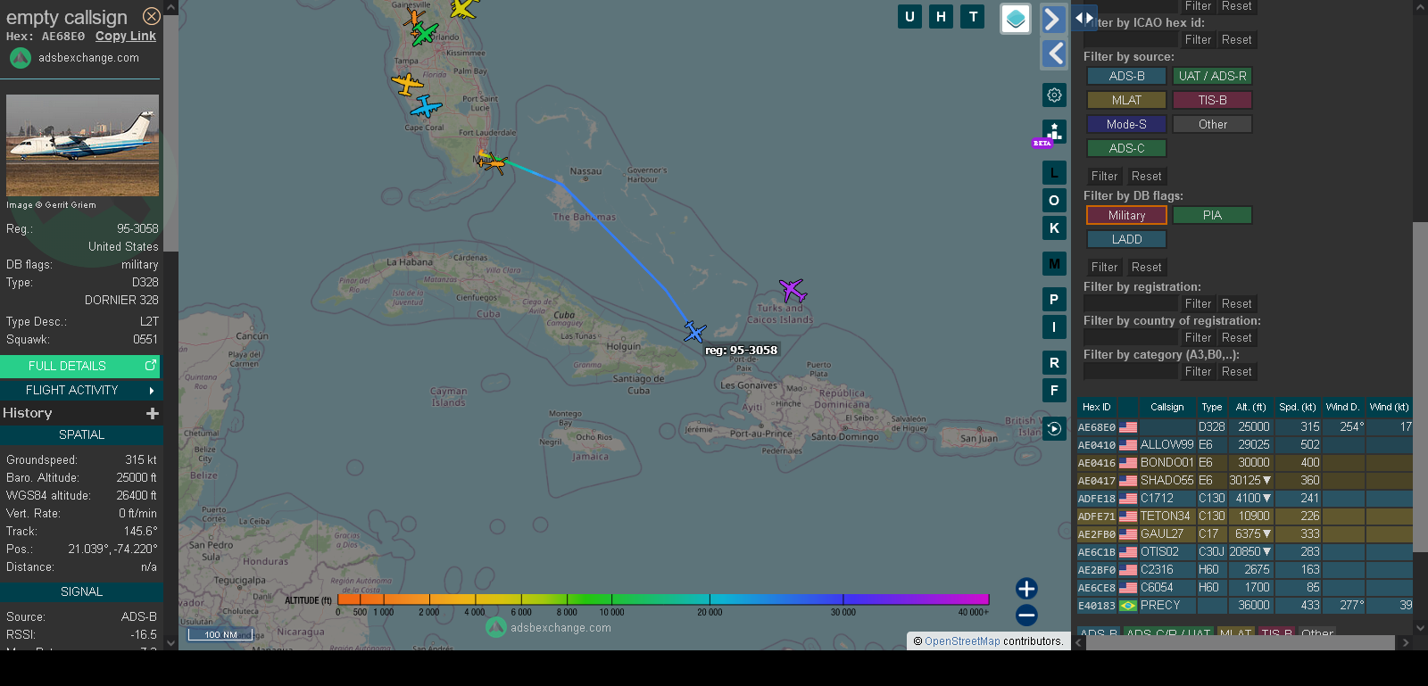Toggle the Other source filter
Image resolution: width=1428 pixels, height=686 pixels.
pos(1212,125)
